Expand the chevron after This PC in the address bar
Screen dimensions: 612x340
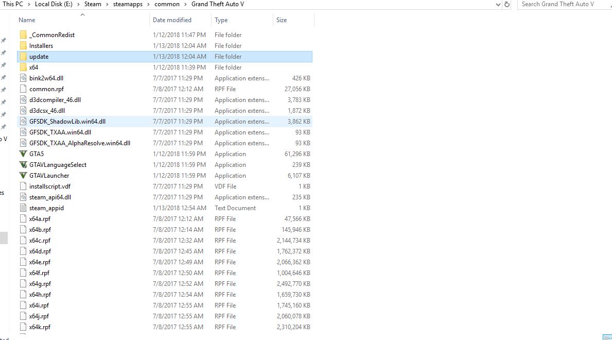[29, 4]
